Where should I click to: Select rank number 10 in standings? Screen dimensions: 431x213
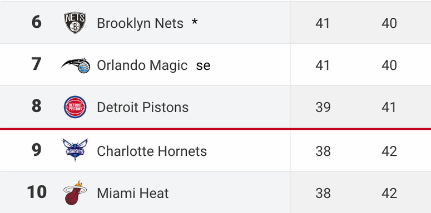37,192
